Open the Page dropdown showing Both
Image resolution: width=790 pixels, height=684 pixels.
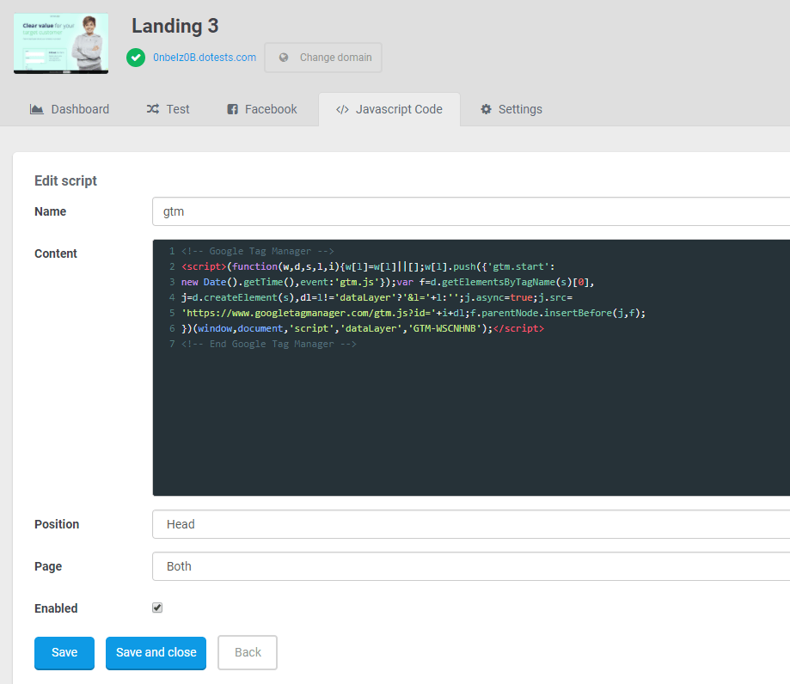click(471, 566)
